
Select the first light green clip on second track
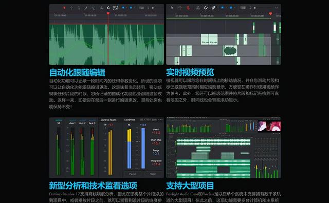pyautogui.click(x=205, y=39)
